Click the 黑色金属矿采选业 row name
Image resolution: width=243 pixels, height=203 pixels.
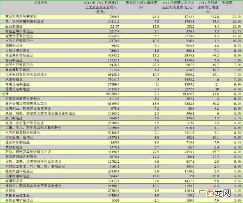tap(19, 200)
